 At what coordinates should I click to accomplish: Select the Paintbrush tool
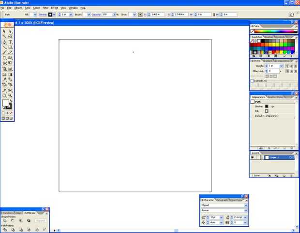click(x=4, y=52)
